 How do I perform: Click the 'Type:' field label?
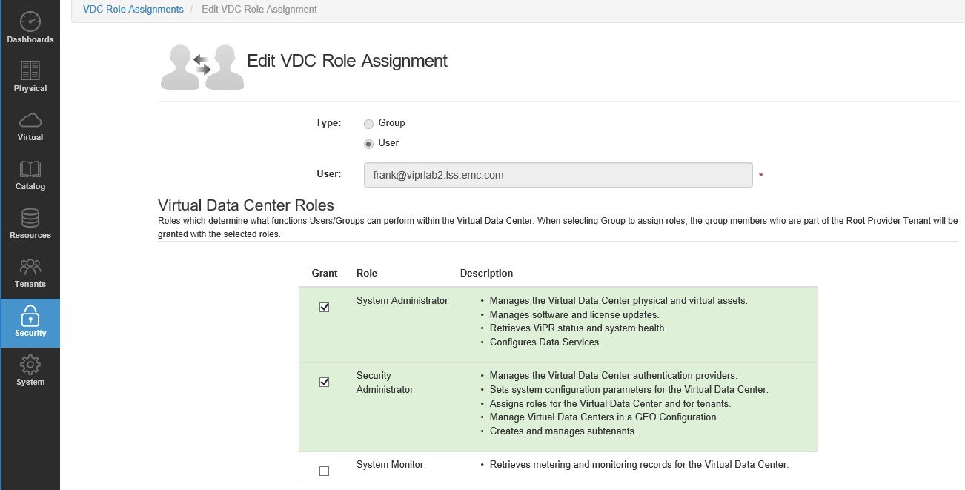point(328,123)
